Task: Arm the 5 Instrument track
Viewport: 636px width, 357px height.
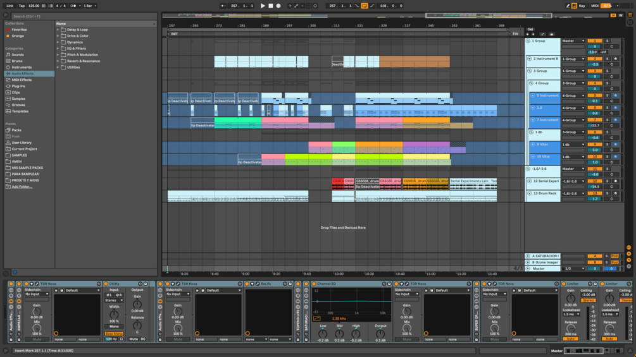Action: pyautogui.click(x=615, y=95)
